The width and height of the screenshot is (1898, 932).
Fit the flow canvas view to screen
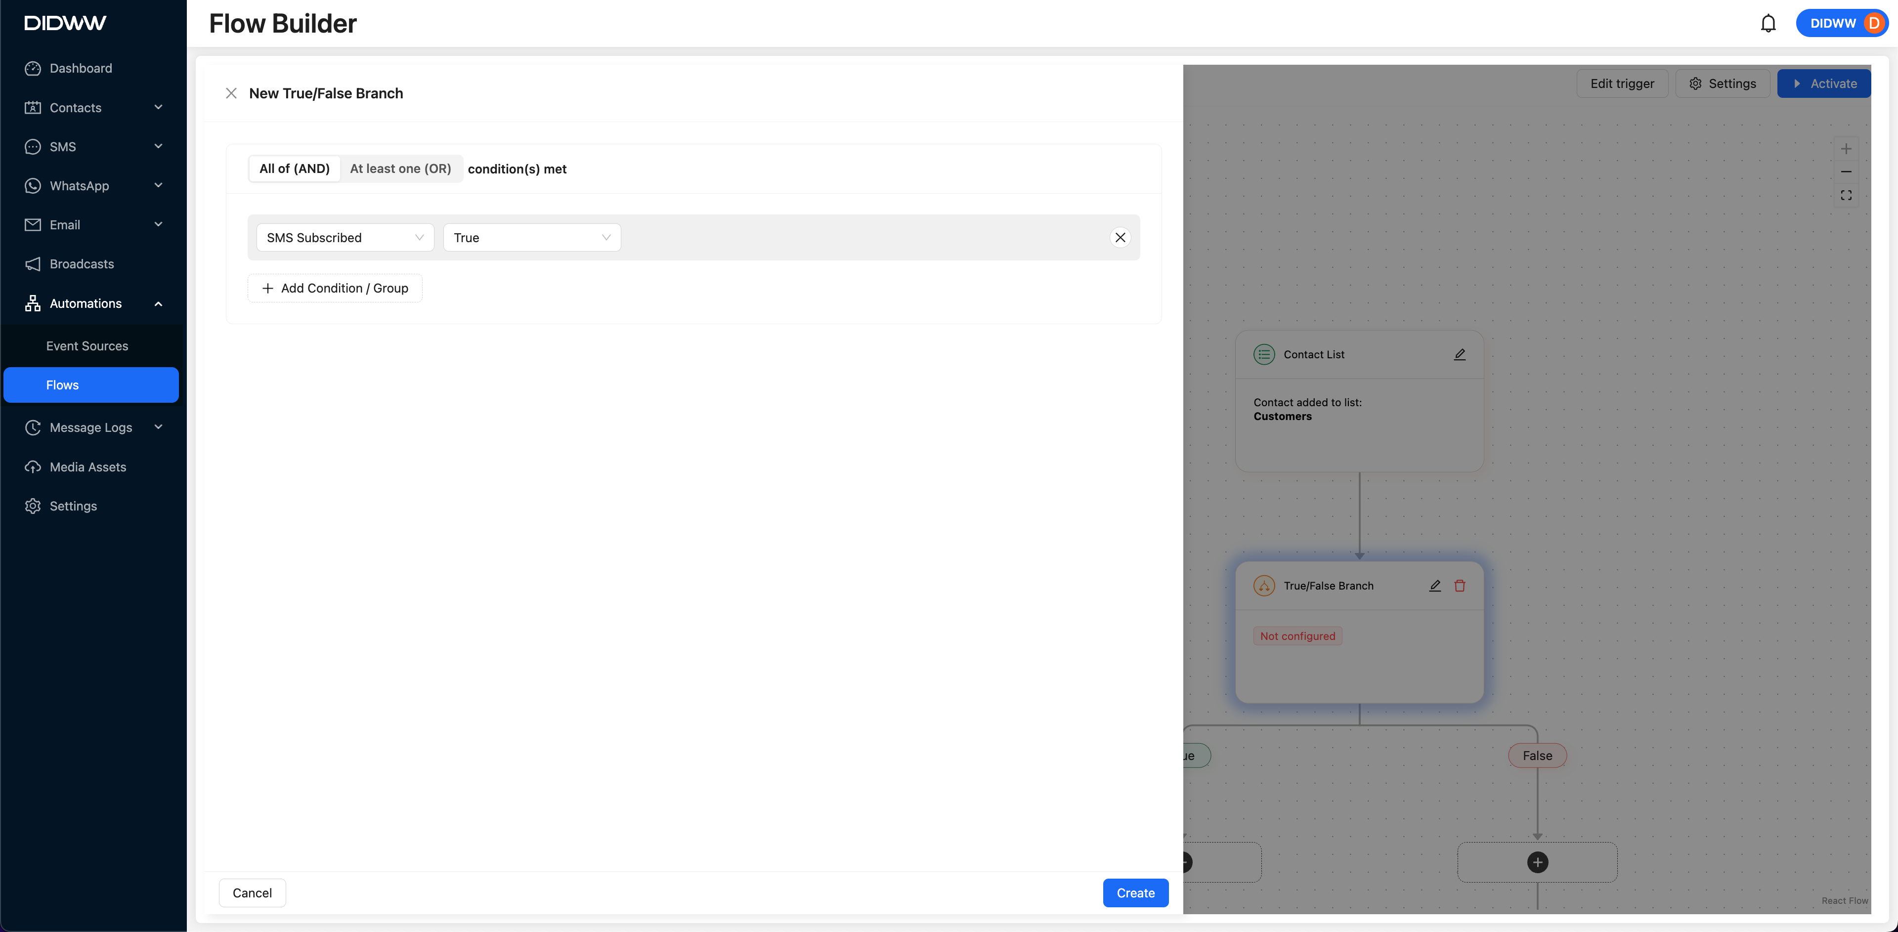pos(1846,195)
